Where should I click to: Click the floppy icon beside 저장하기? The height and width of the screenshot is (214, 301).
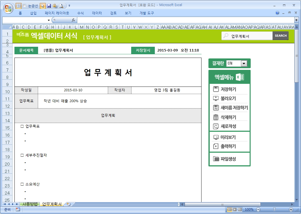coord(216,89)
